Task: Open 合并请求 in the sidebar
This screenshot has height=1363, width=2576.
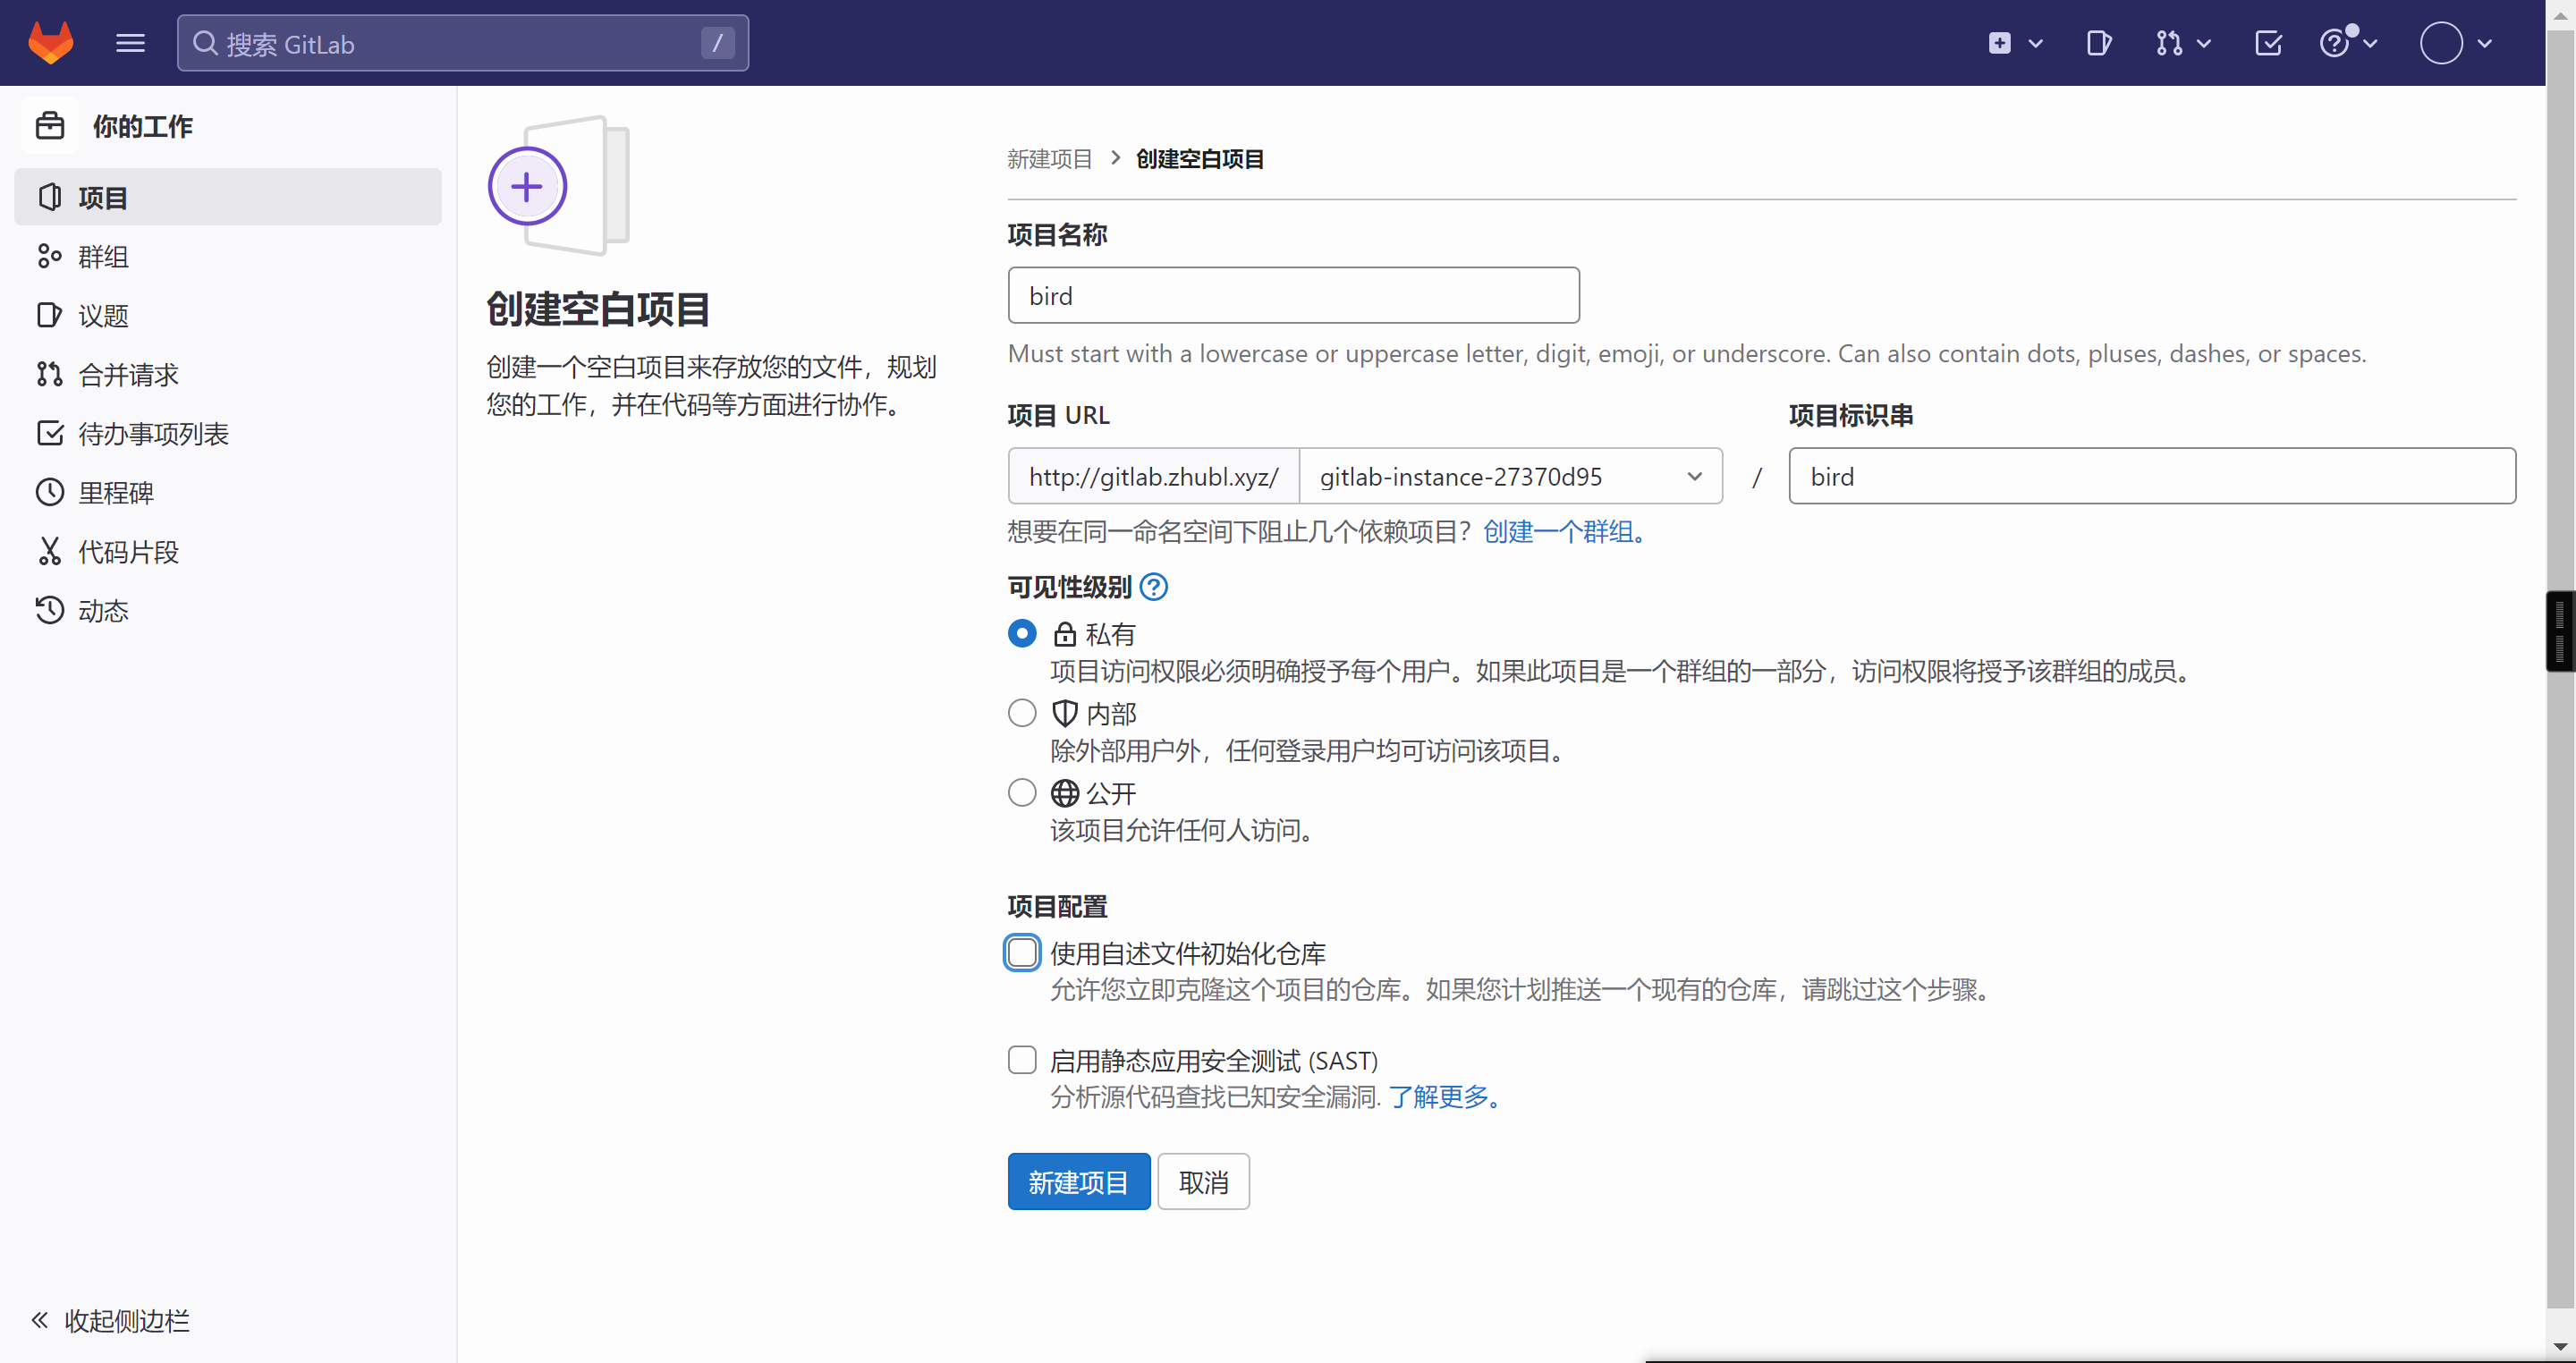Action: point(128,375)
